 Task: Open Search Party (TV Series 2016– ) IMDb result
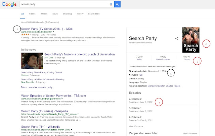pyautogui.click(x=47, y=29)
